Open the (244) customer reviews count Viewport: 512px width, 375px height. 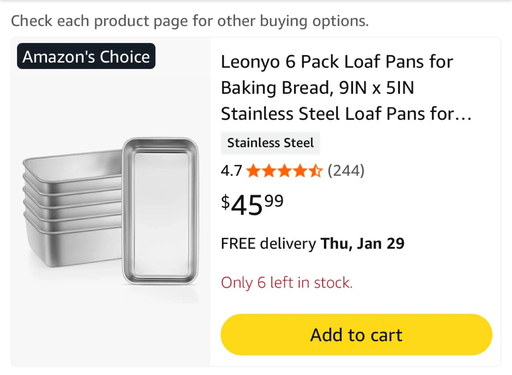pyautogui.click(x=346, y=171)
